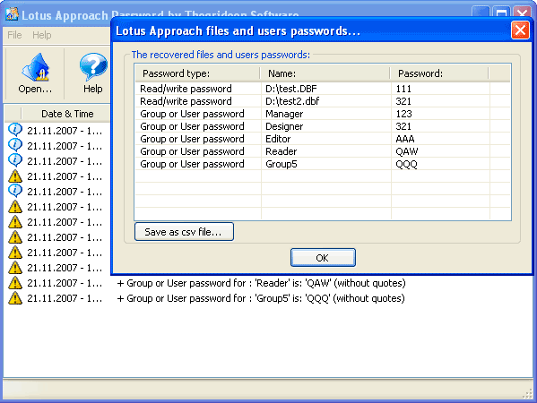Click the Date & Time column header
The image size is (537, 403).
[x=67, y=114]
